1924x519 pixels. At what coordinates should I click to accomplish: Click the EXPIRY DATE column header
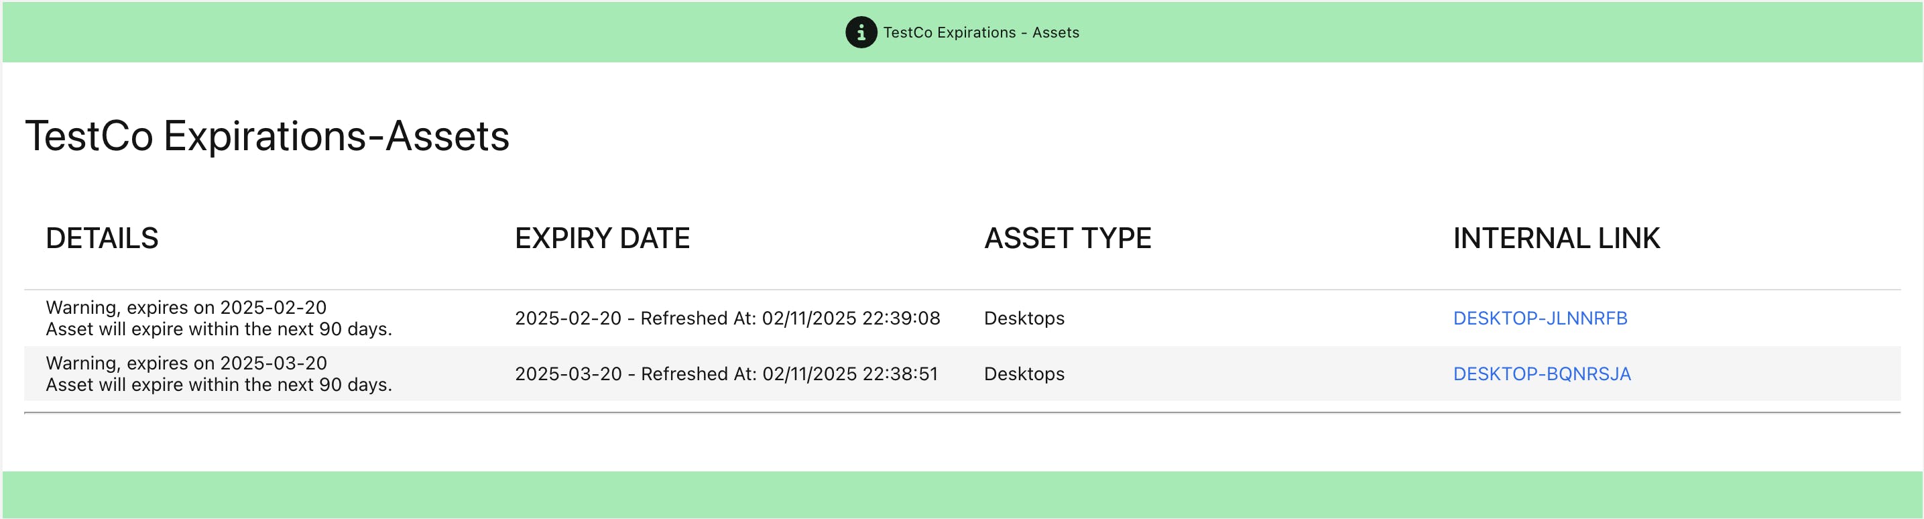[x=602, y=238]
